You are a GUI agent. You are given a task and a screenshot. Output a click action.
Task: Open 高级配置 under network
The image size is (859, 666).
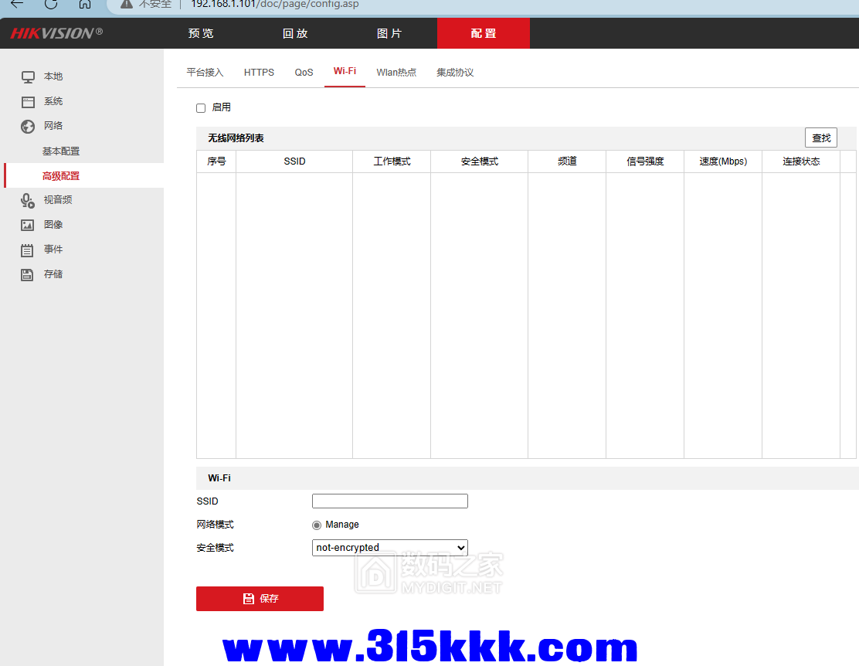click(61, 176)
